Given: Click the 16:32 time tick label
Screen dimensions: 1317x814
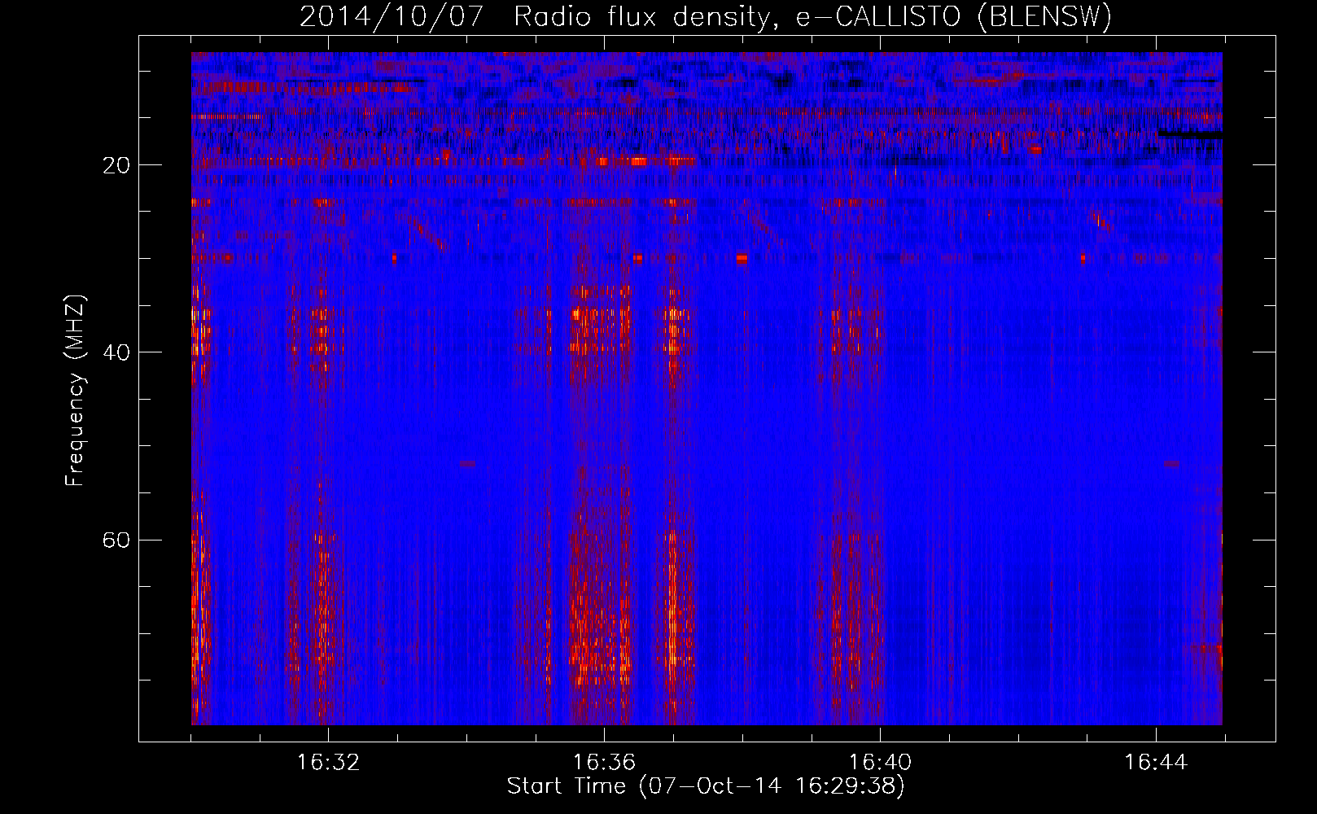Looking at the screenshot, I should click(328, 763).
